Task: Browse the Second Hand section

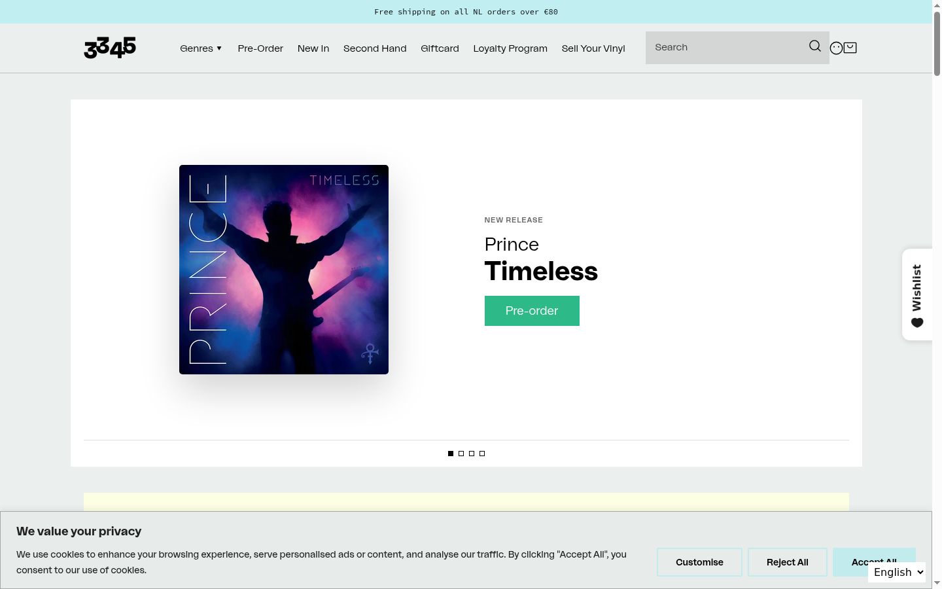Action: [375, 48]
